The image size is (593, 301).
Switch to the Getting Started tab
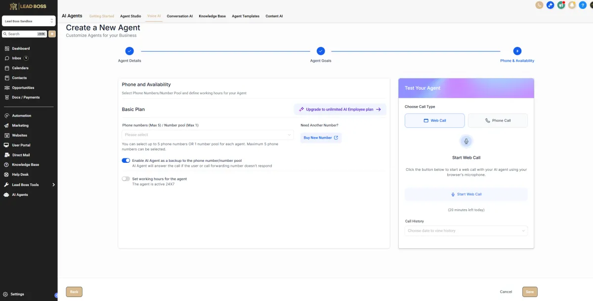(101, 16)
